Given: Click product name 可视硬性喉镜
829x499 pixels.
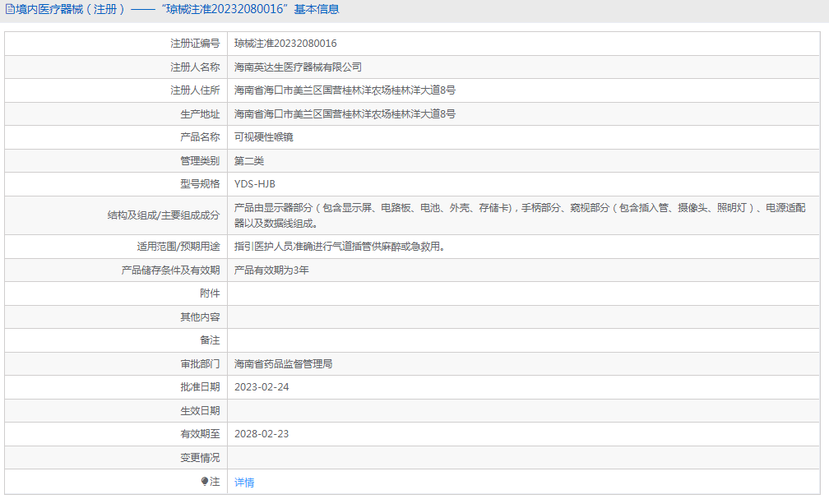Looking at the screenshot, I should click(264, 137).
